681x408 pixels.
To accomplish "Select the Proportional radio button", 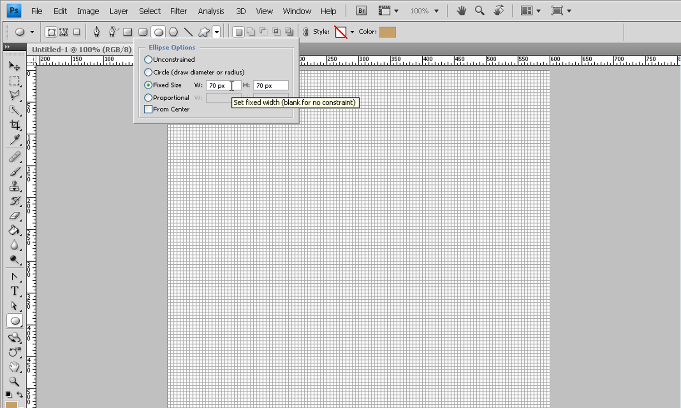I will pos(148,97).
